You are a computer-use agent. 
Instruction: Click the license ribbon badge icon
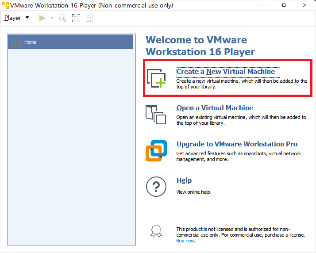(156, 231)
